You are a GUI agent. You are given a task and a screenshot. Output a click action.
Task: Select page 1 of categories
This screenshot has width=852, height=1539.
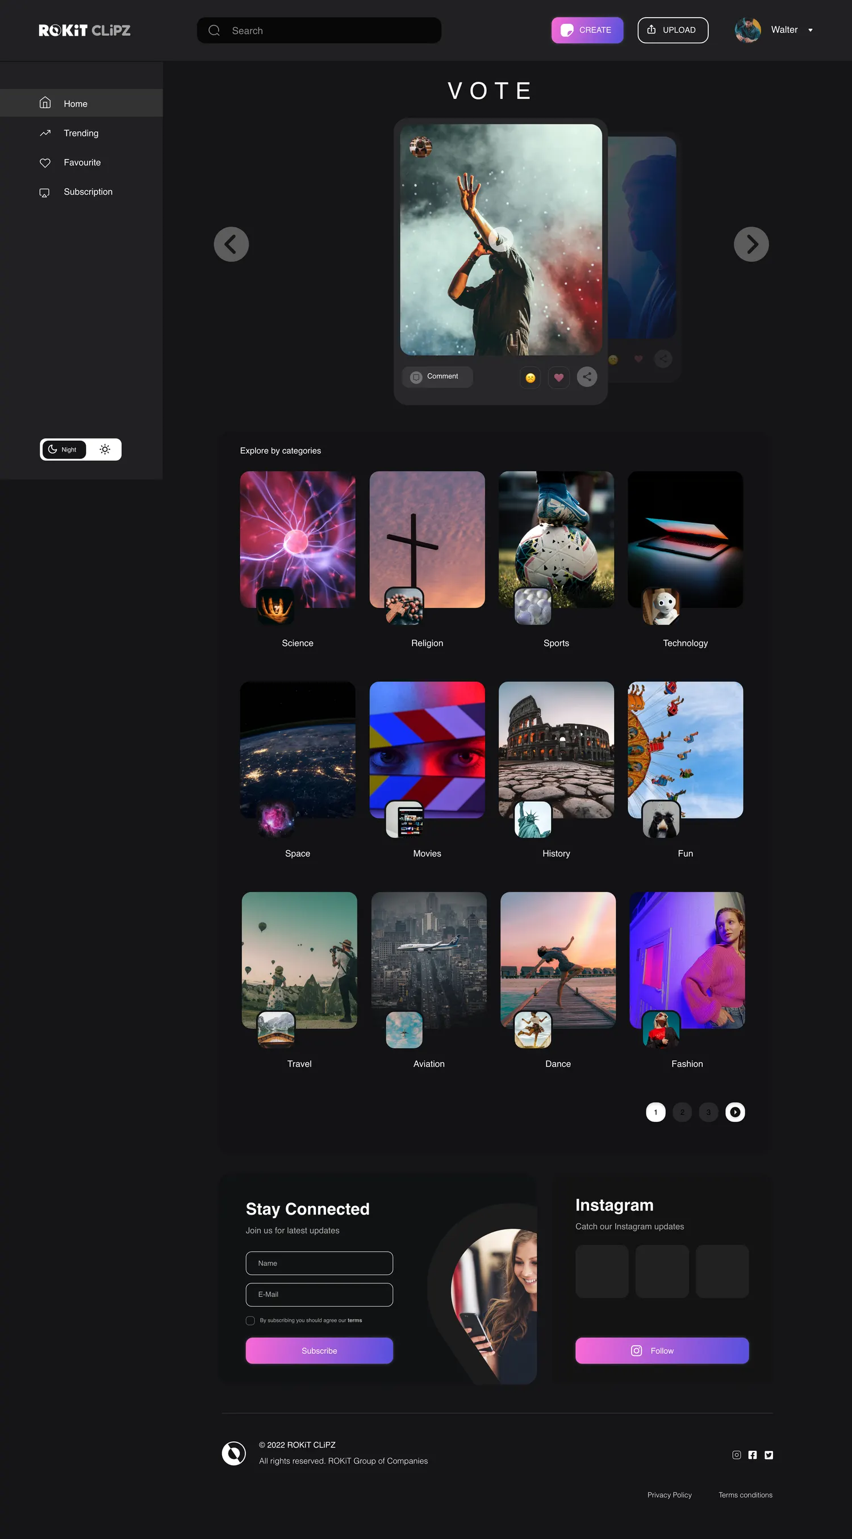pyautogui.click(x=655, y=1112)
